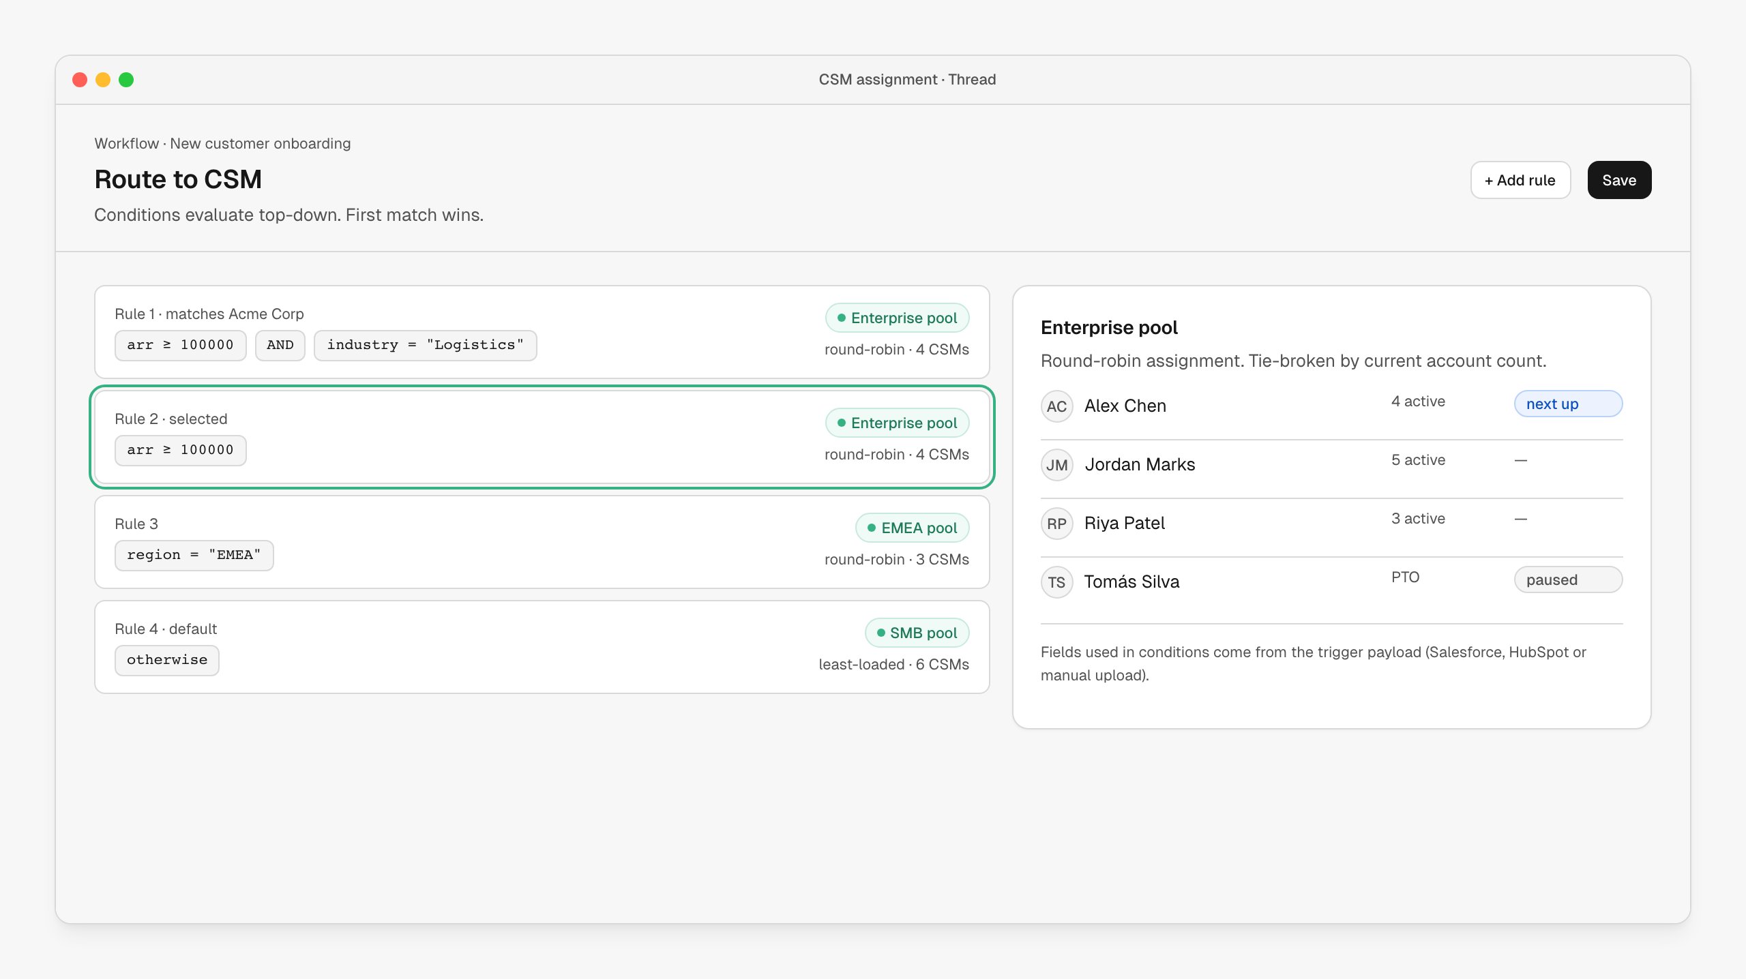Edit Rule 2's arr ≥ 100000 condition
The height and width of the screenshot is (979, 1746).
click(180, 450)
